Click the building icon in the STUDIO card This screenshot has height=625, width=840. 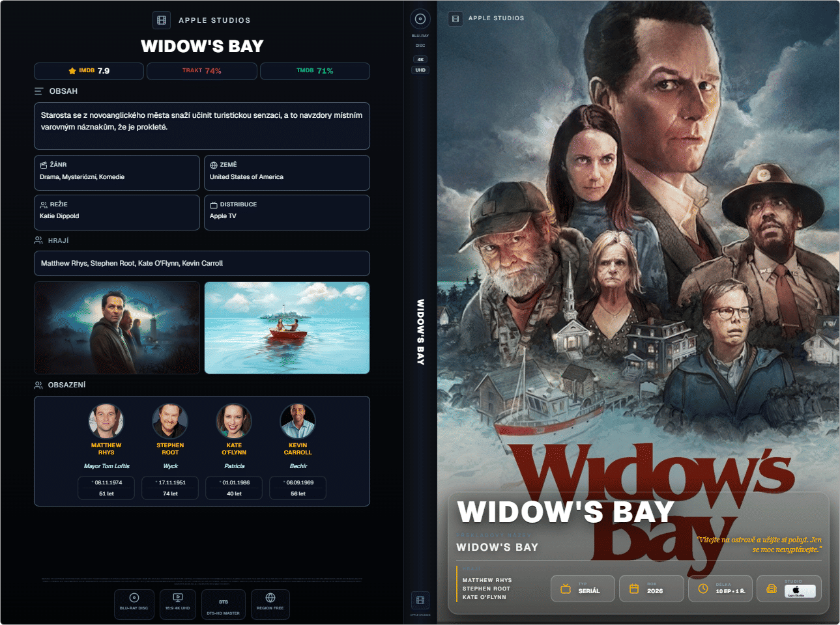tap(772, 589)
